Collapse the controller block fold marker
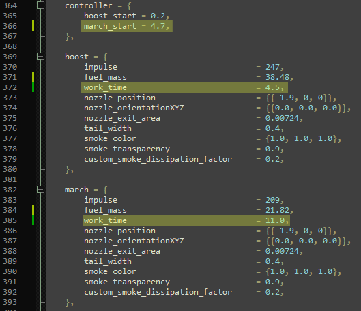 pos(41,5)
